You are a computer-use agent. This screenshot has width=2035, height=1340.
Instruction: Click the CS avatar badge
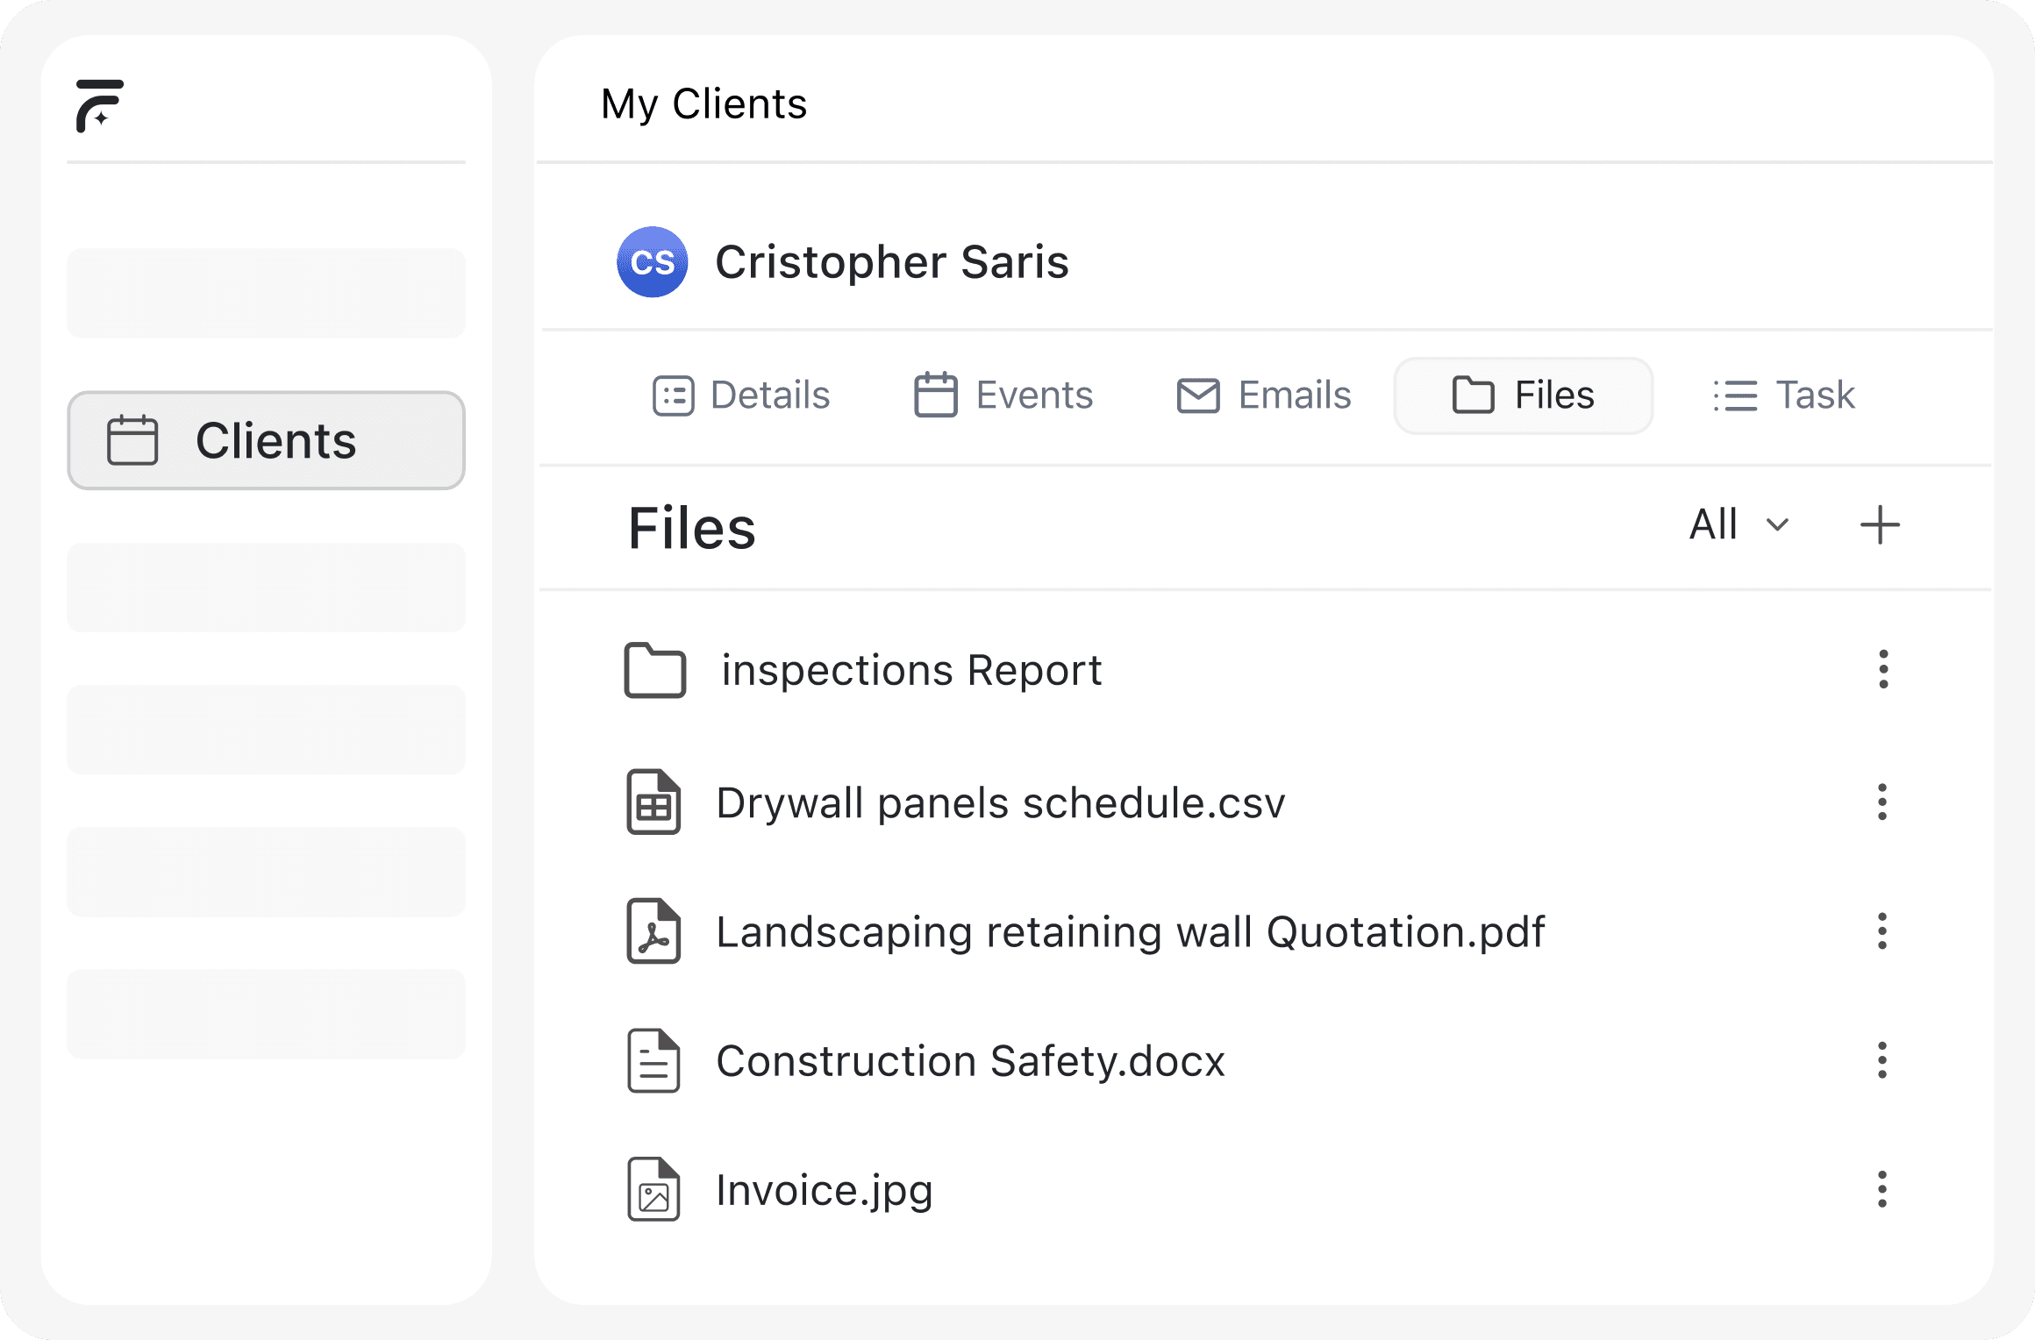pyautogui.click(x=652, y=262)
